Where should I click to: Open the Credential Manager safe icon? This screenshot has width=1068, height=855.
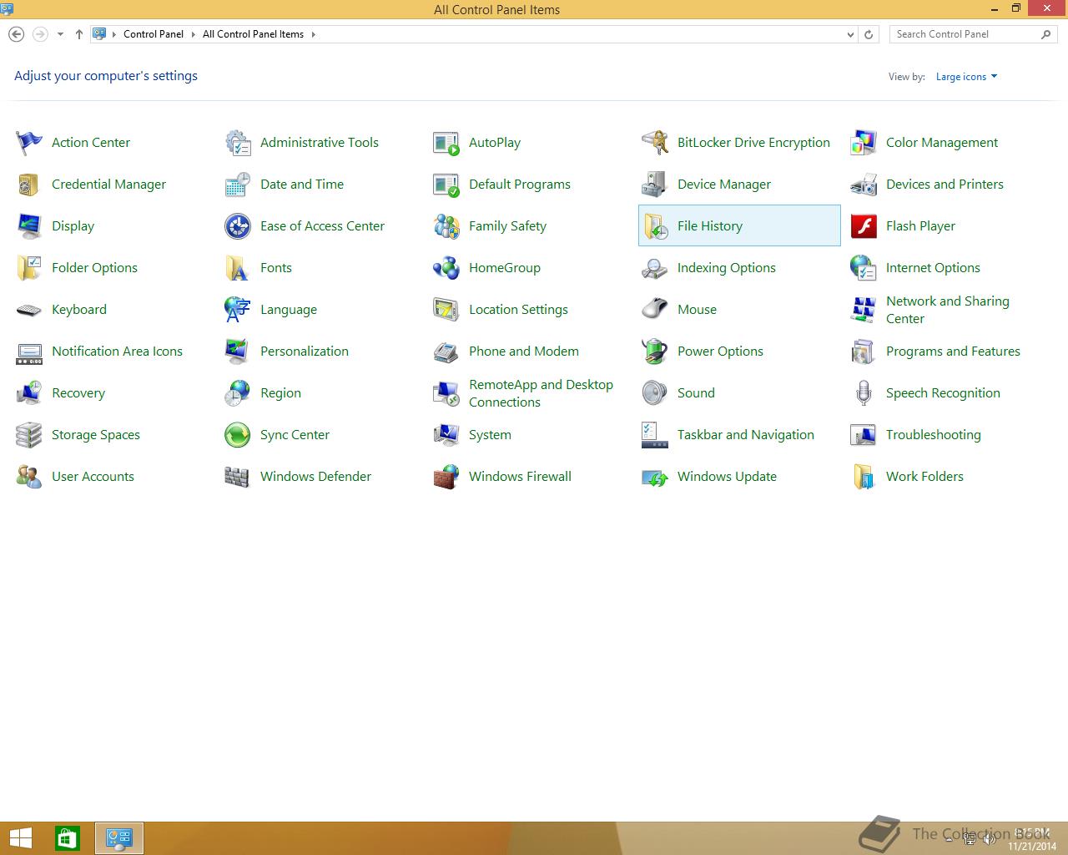click(x=29, y=185)
